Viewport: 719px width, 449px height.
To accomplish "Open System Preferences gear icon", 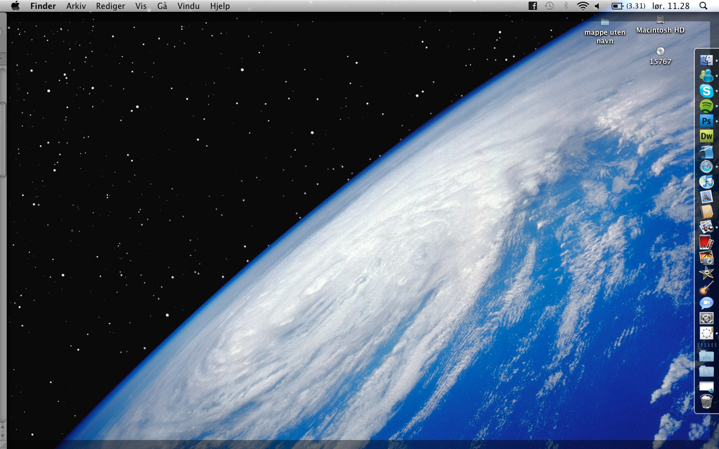I will coord(706,318).
